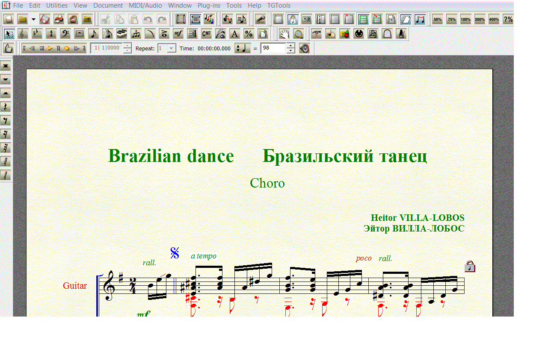Select the Zoom magnifier tool
This screenshot has width=545, height=349.
click(299, 34)
